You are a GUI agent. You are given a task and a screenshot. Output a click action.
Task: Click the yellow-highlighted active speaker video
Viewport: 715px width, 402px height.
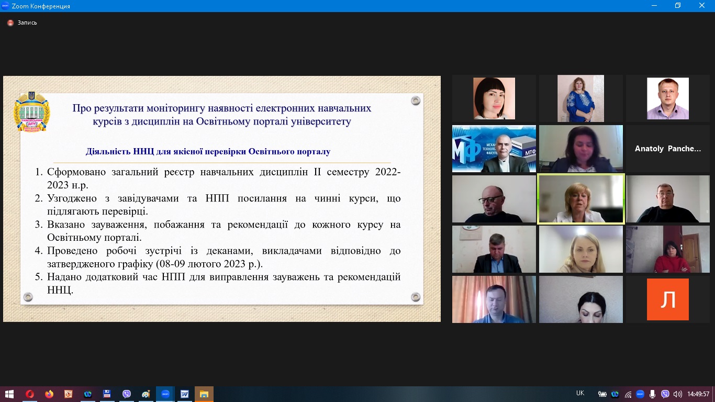[580, 199]
